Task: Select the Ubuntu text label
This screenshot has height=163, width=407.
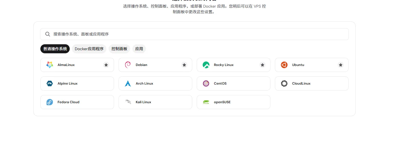Action: click(298, 65)
